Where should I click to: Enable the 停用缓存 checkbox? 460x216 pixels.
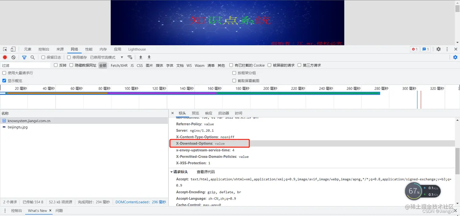pos(69,57)
